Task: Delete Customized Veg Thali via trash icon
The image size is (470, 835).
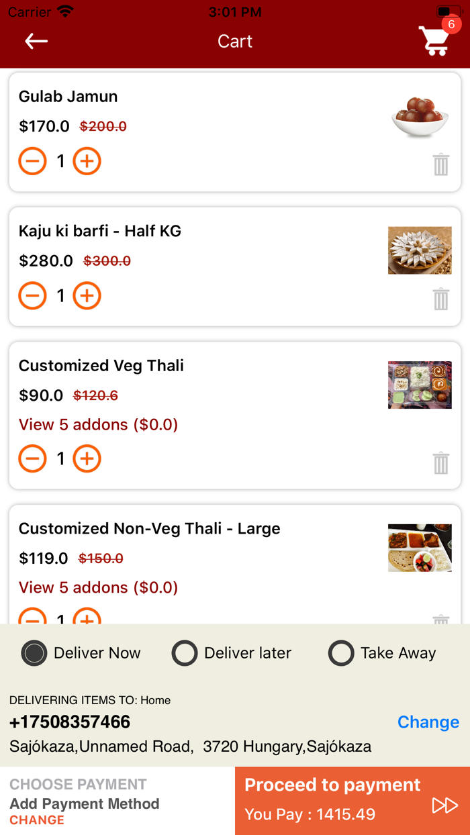Action: 440,462
